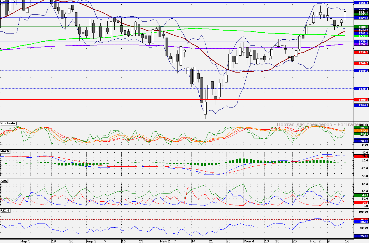Click the RSI, 9 indicator label
Image resolution: width=369 pixels, height=243 pixels.
[x=5, y=210]
